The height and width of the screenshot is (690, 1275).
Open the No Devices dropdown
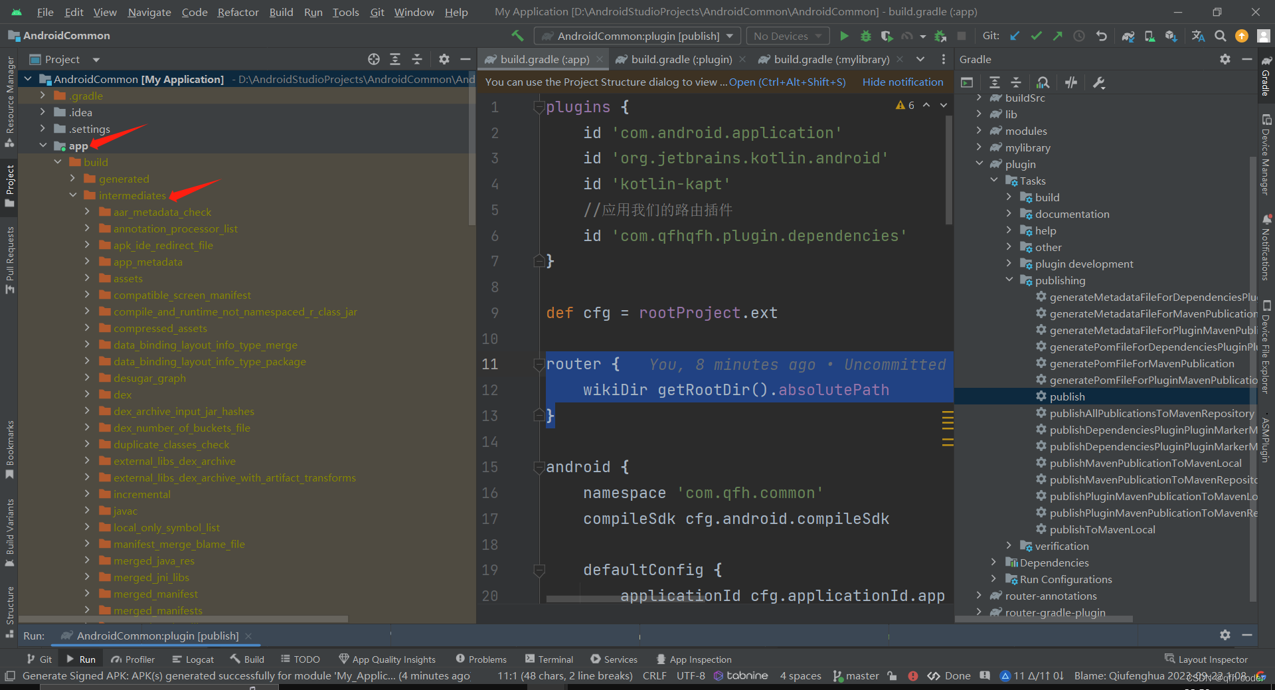coord(788,36)
